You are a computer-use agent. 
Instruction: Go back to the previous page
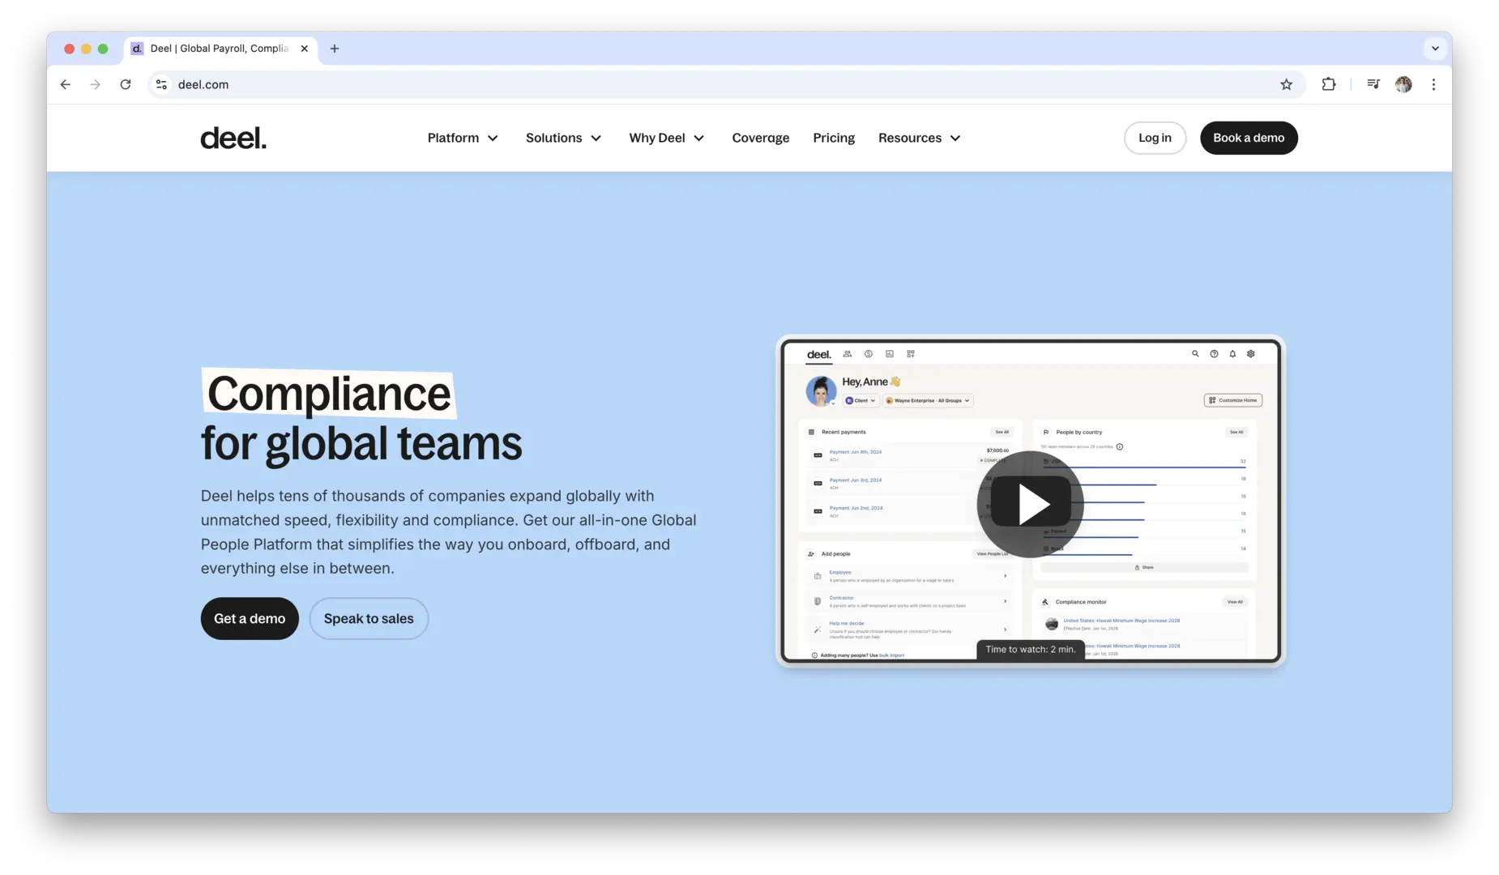pyautogui.click(x=66, y=84)
